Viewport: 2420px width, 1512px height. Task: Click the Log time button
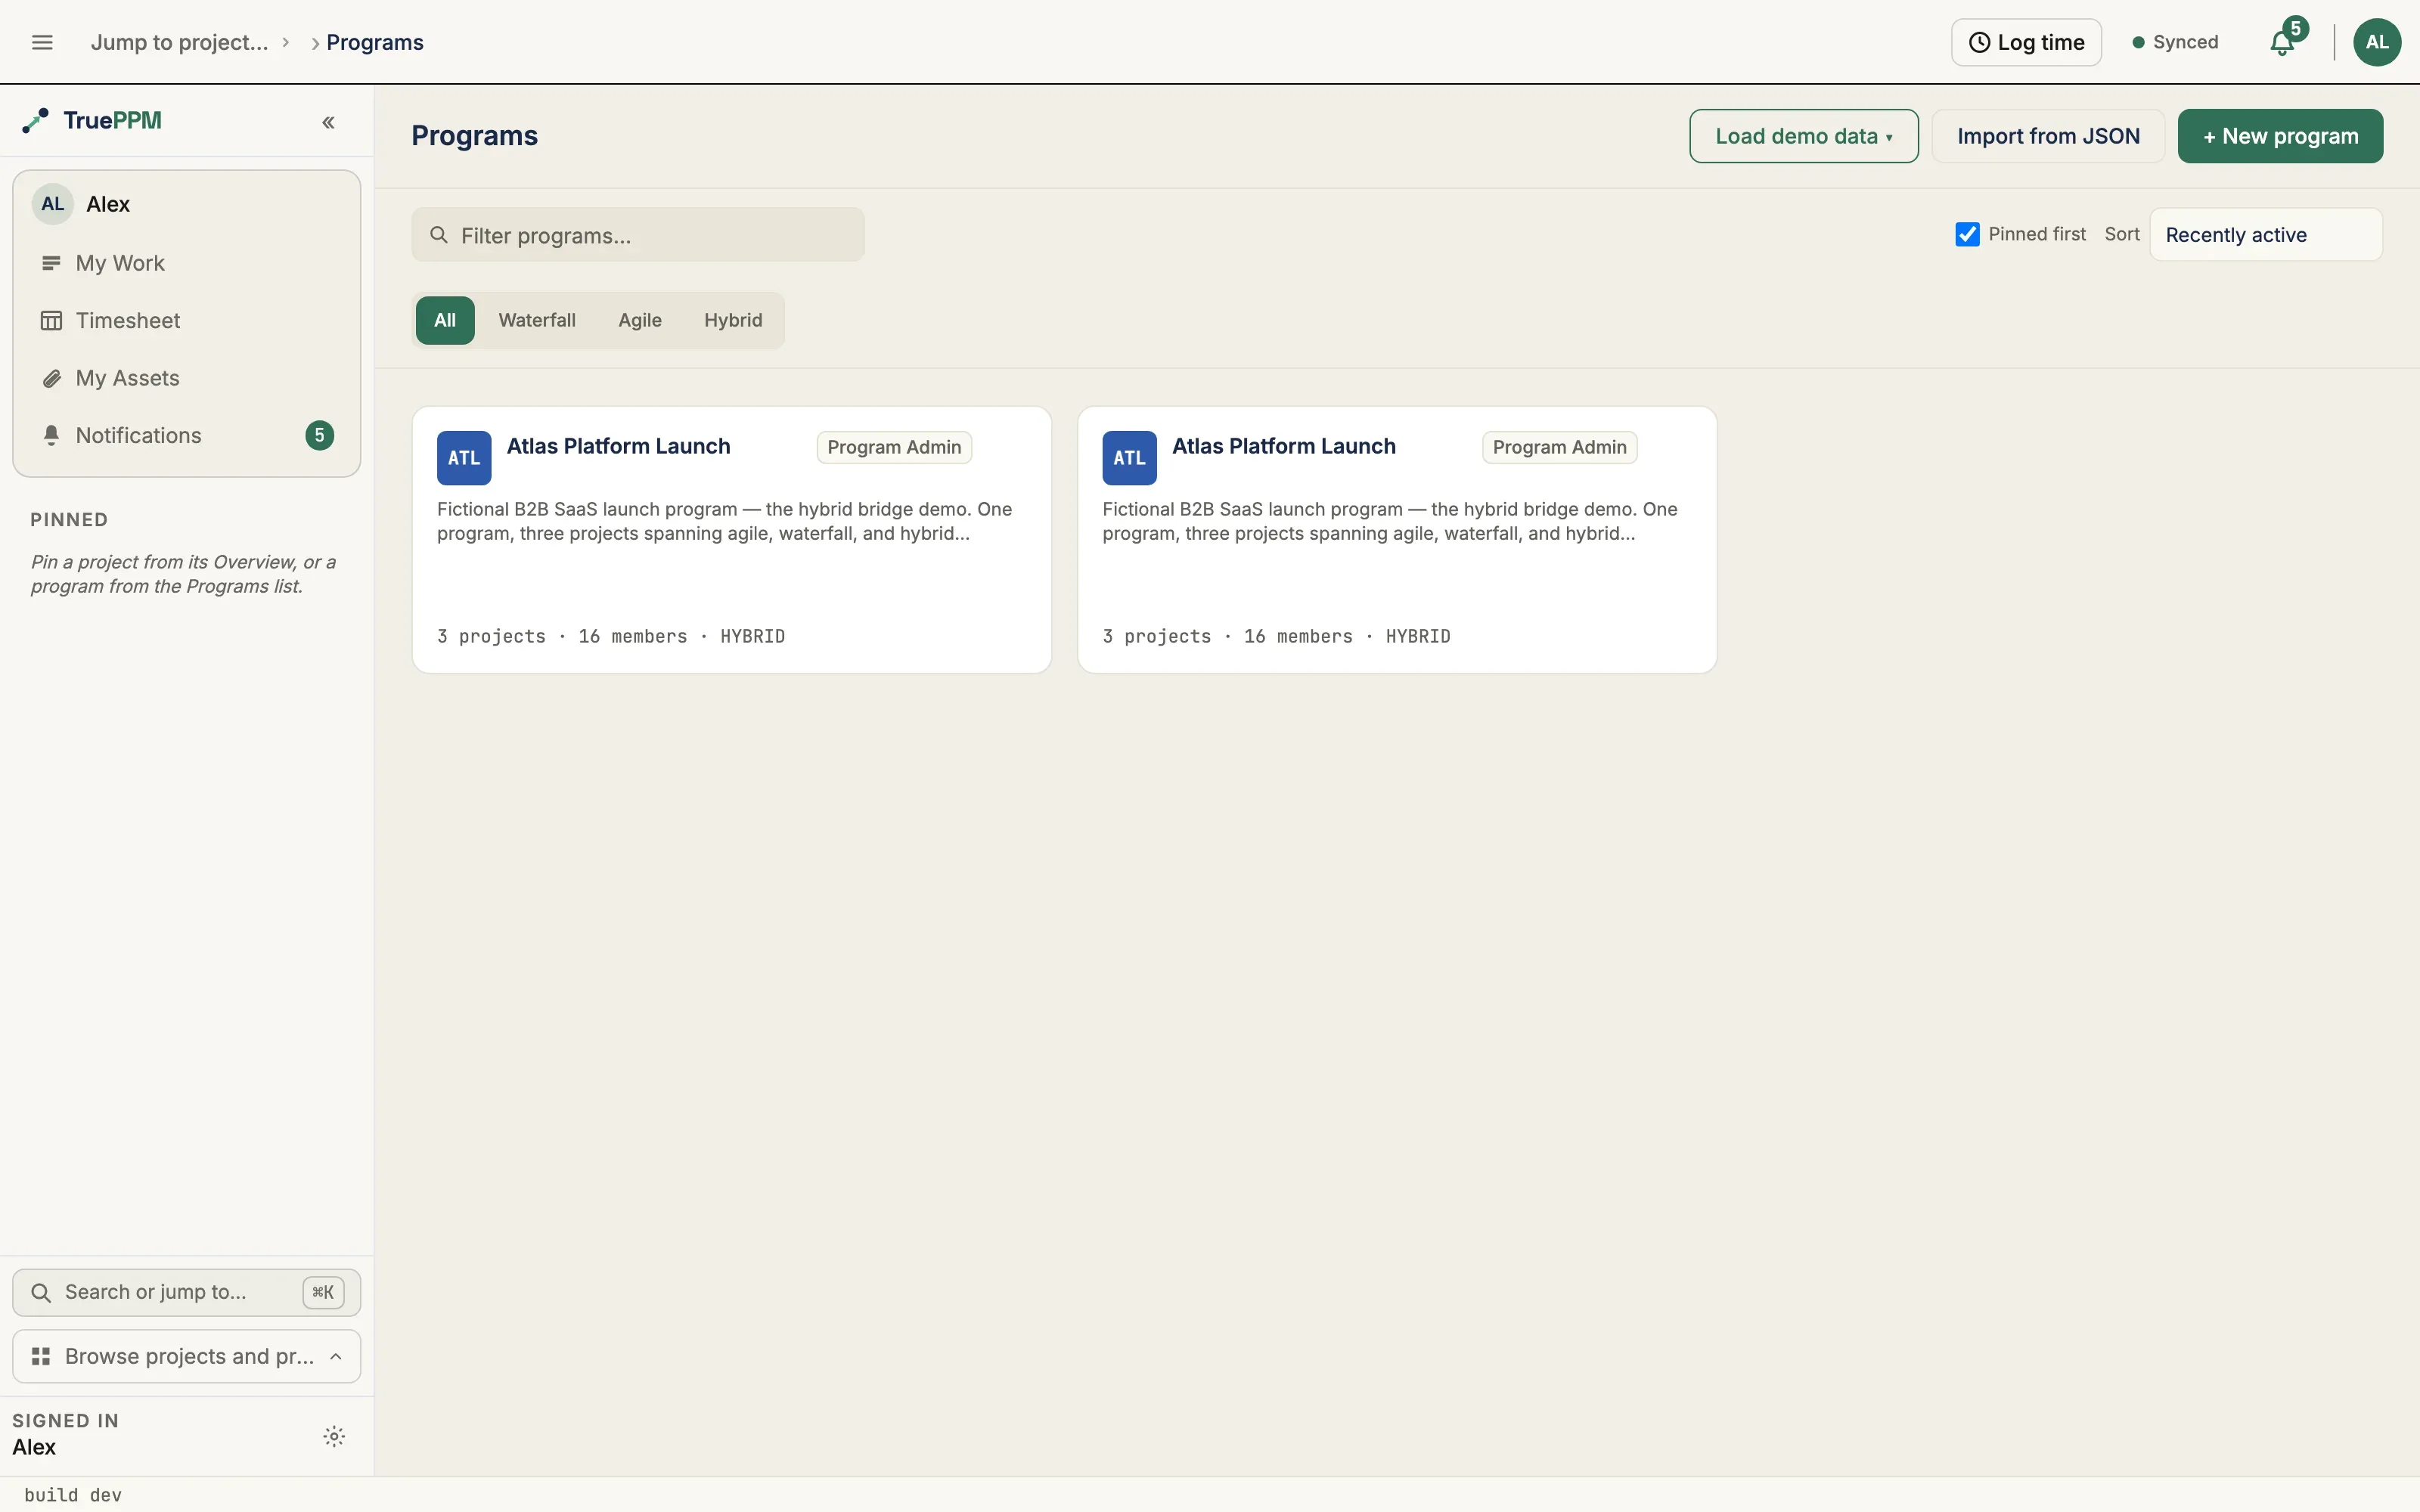(2026, 42)
